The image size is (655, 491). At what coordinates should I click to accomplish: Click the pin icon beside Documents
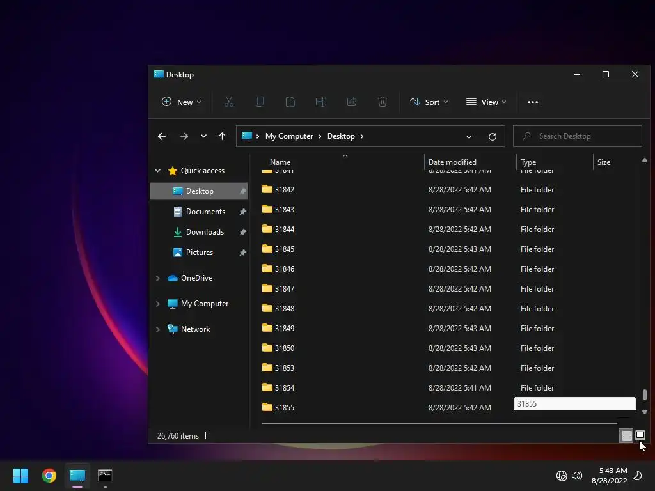tap(242, 212)
